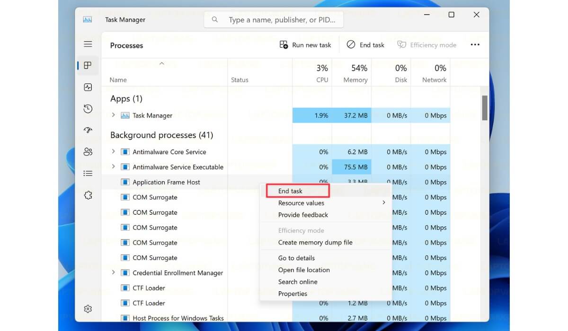
Task: Click End task in the toolbar
Action: (365, 45)
